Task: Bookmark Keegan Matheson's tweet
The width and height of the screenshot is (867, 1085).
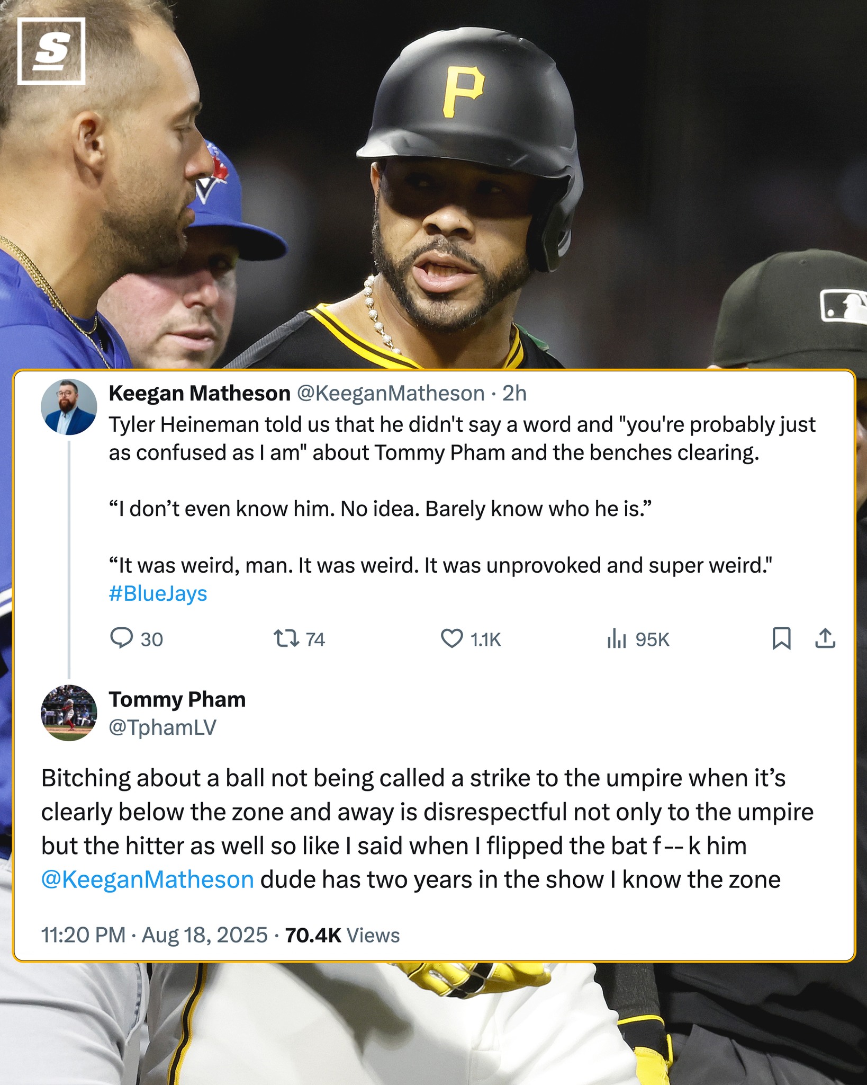Action: point(781,638)
